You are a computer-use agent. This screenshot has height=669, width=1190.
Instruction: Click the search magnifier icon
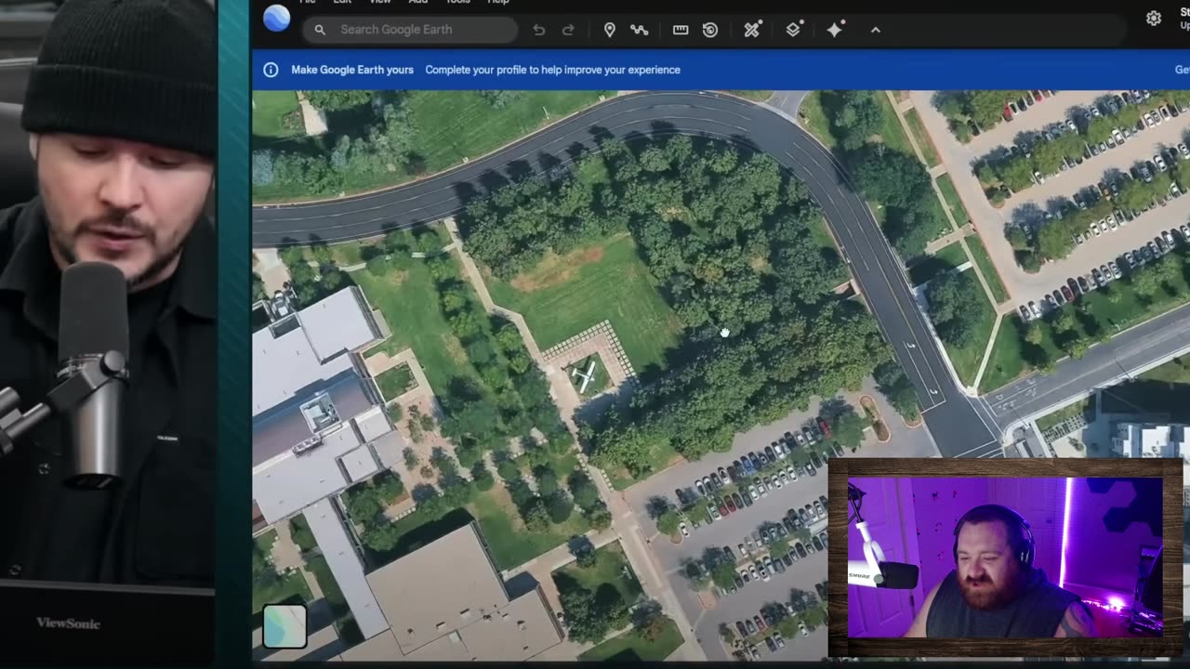pyautogui.click(x=320, y=30)
